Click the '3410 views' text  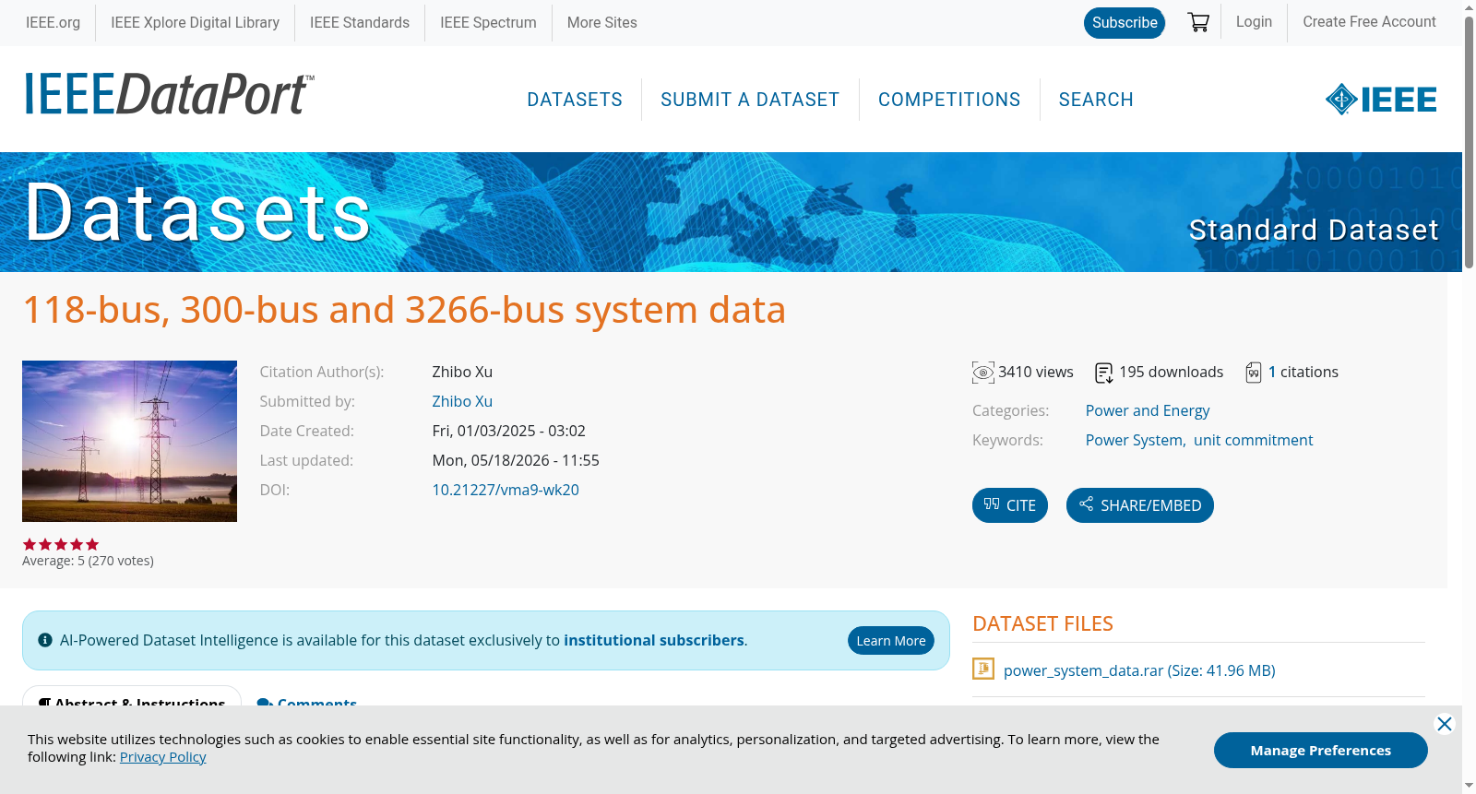click(x=1035, y=373)
